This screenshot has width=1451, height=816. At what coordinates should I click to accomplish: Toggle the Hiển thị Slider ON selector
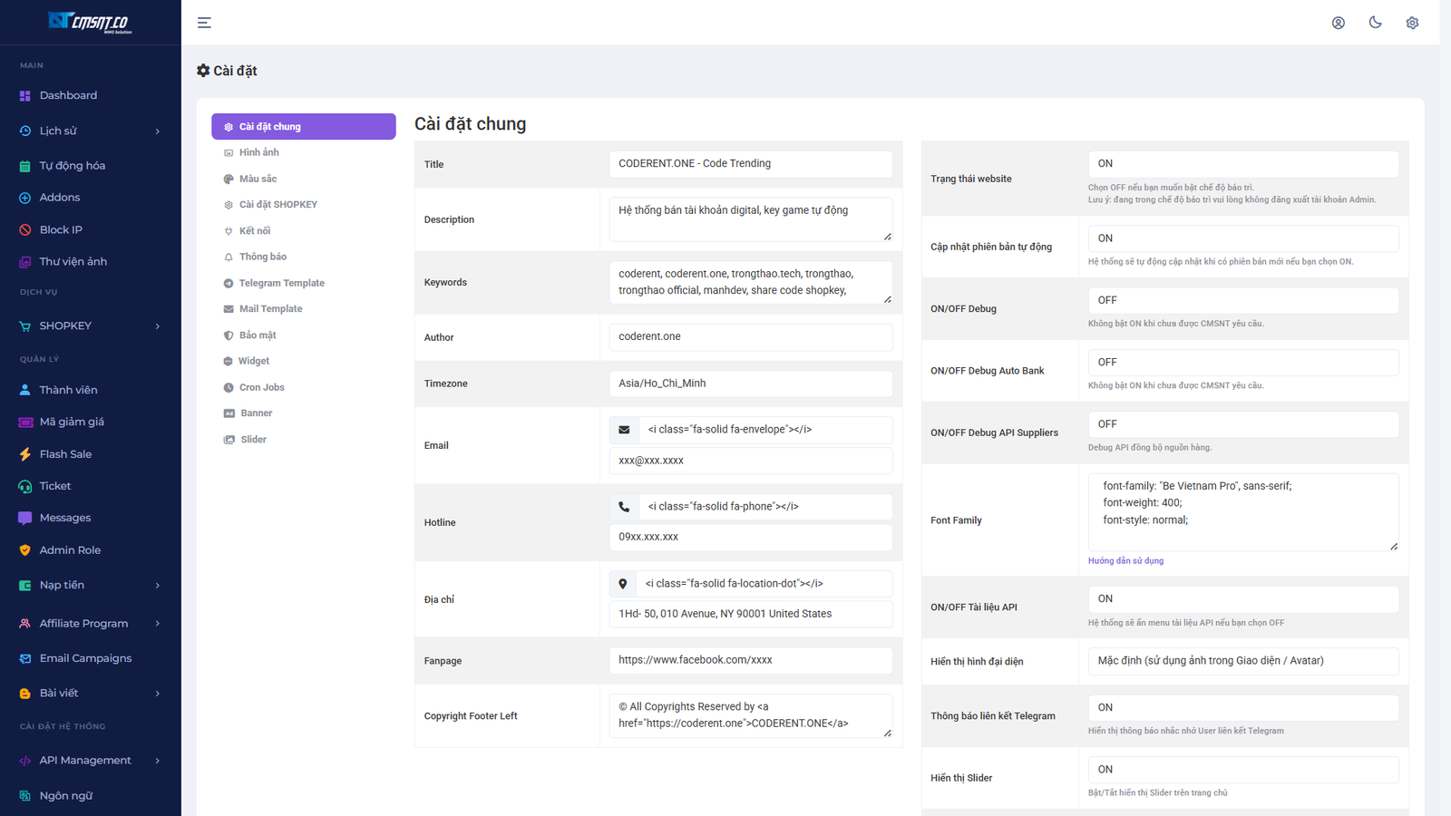[x=1242, y=770]
